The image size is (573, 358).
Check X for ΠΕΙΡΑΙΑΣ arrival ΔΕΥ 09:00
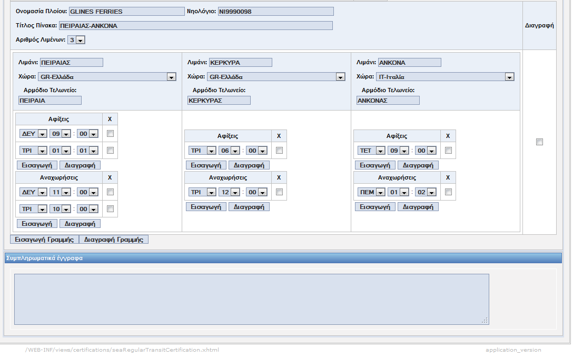pos(110,133)
